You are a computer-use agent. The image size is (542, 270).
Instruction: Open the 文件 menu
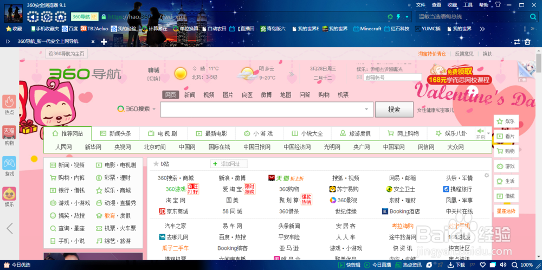click(421, 5)
